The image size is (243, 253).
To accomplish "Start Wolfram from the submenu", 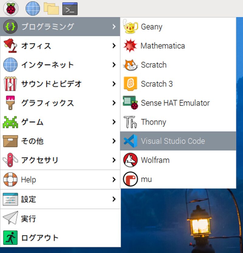I will coord(178,160).
